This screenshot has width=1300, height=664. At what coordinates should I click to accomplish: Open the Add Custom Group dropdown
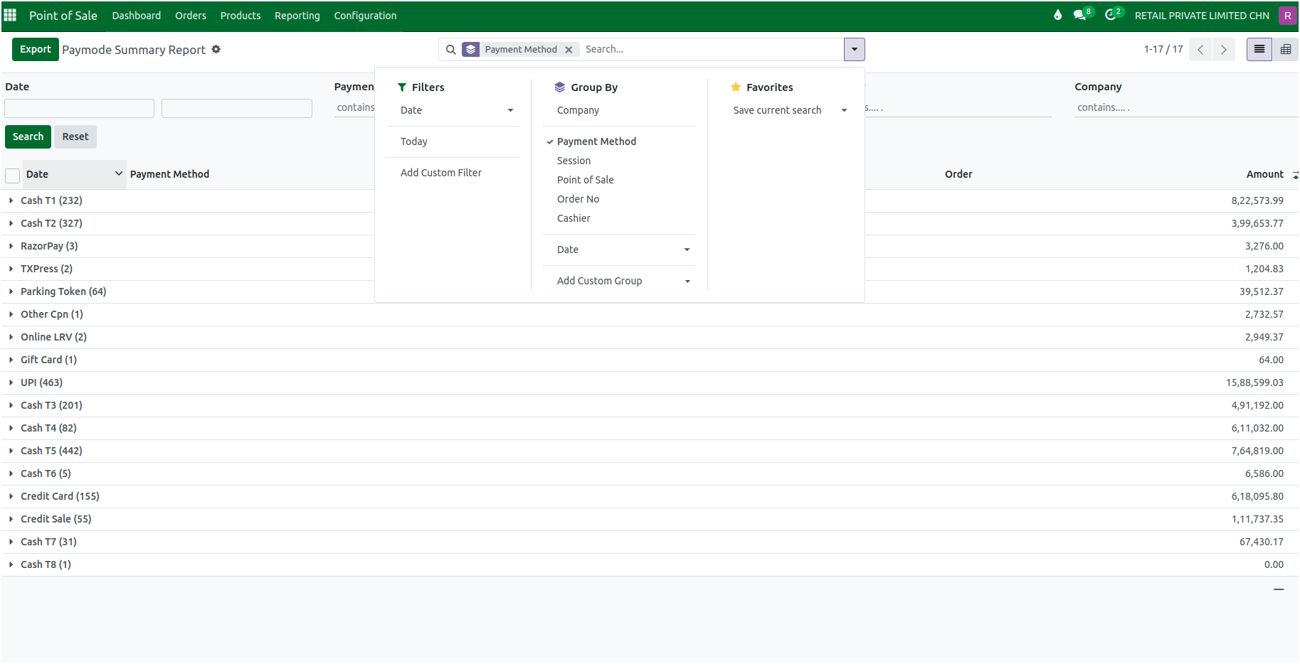600,280
